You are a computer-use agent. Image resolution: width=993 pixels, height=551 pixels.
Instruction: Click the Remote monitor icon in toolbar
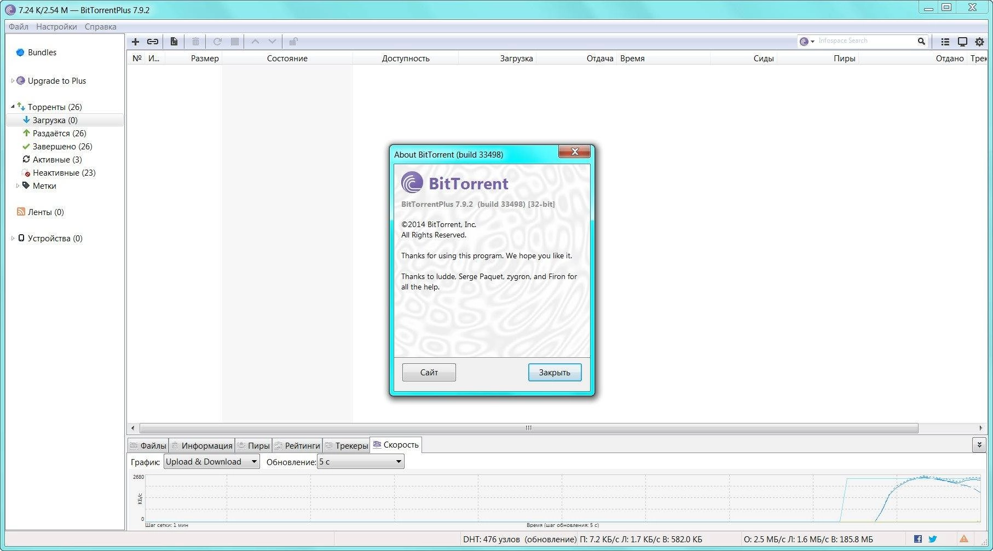[962, 42]
